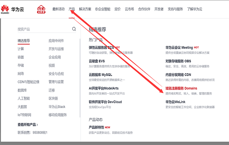The image size is (229, 145).
Task: Click the 热门产品 section label
Action: [96, 40]
